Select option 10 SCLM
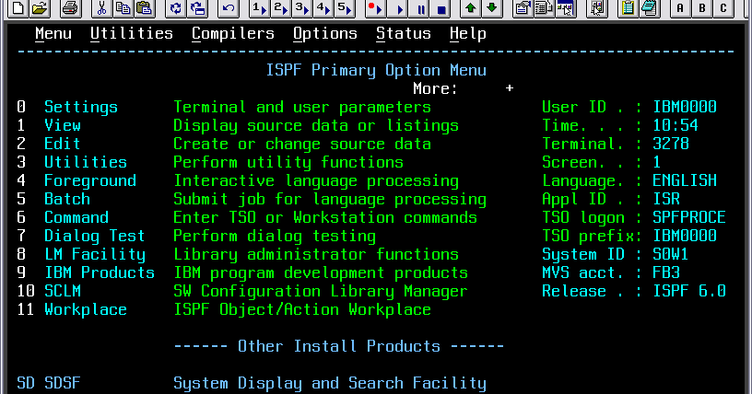Screen dimensions: 752x394 click(x=63, y=291)
